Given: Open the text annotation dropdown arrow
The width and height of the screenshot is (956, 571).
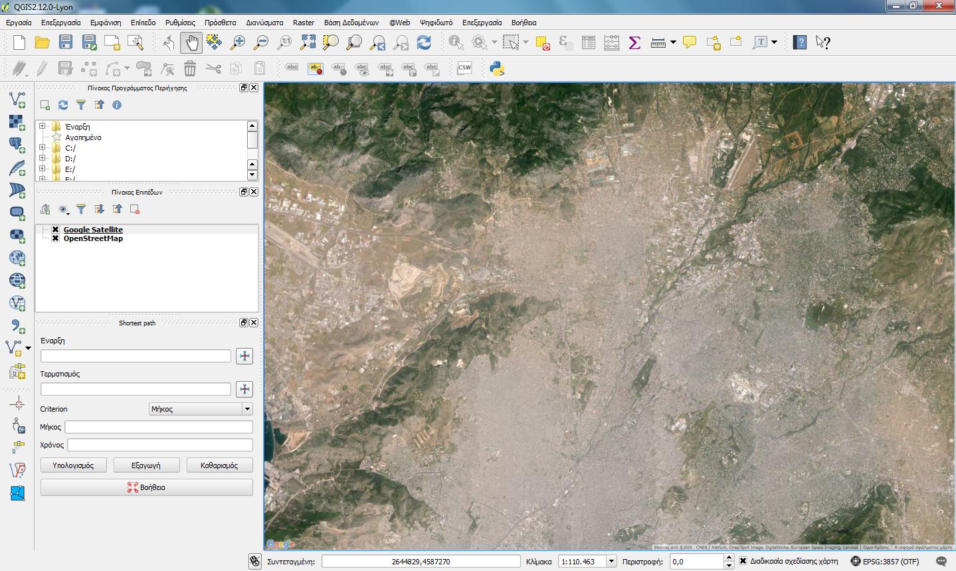Looking at the screenshot, I should click(x=775, y=42).
